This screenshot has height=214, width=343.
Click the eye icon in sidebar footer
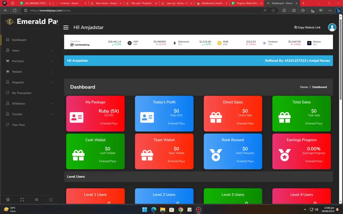[x=37, y=199]
